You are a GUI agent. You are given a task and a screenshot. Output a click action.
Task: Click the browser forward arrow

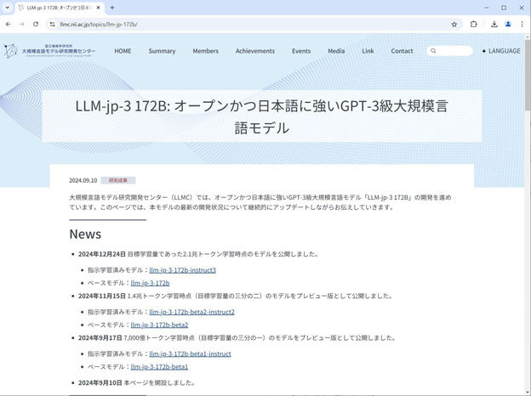21,25
